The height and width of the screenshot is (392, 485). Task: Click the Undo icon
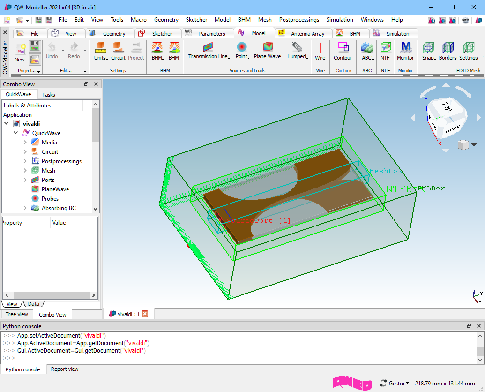52,51
